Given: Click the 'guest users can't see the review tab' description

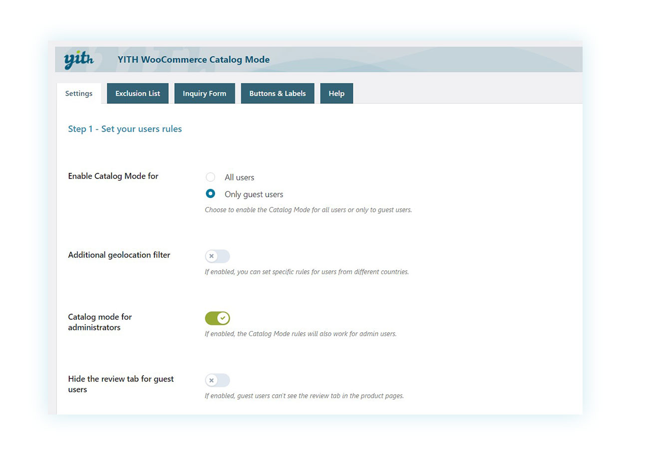Looking at the screenshot, I should pyautogui.click(x=304, y=396).
